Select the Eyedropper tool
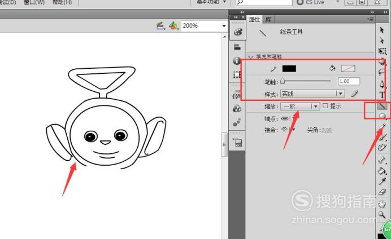This screenshot has height=239, width=391. tap(382, 181)
